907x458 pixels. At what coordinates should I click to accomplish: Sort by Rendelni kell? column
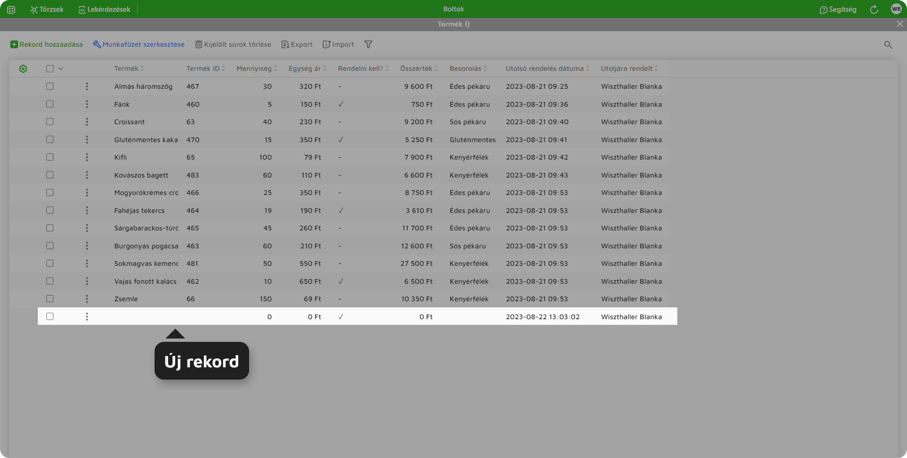363,68
